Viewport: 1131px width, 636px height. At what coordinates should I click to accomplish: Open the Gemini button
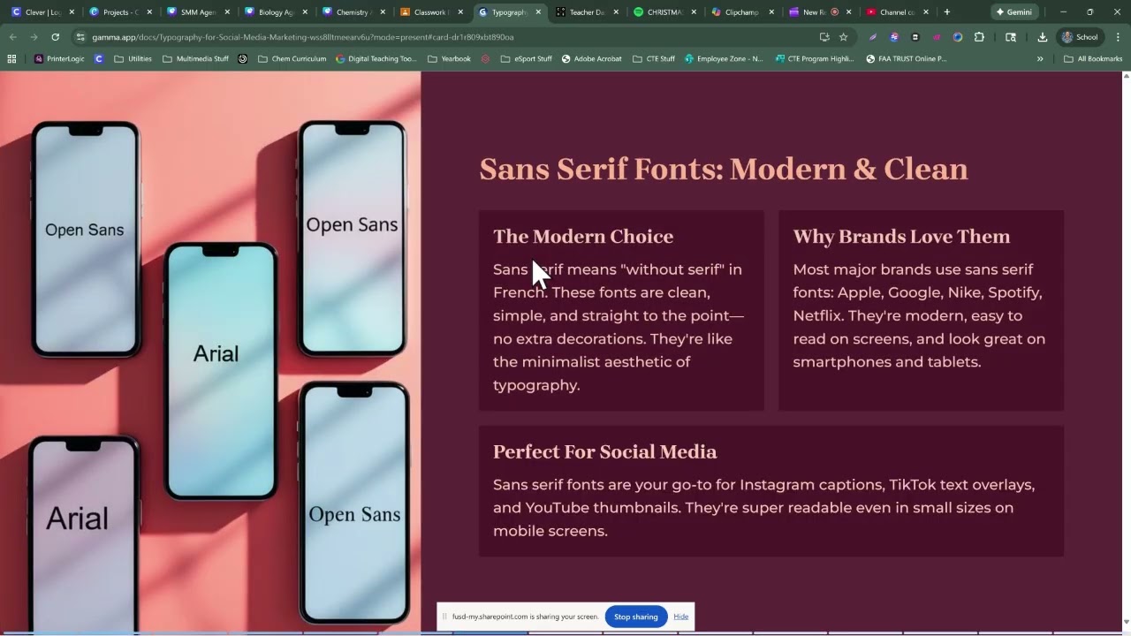point(1013,12)
